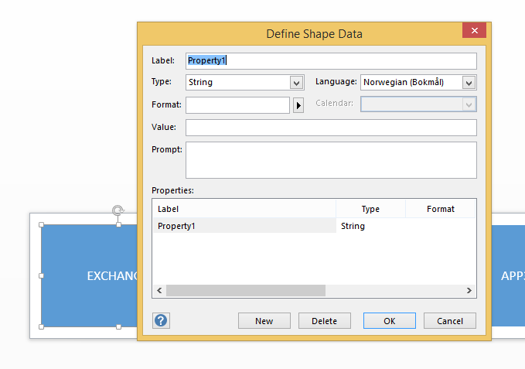Click the Format column header
525x369 pixels.
[440, 209]
